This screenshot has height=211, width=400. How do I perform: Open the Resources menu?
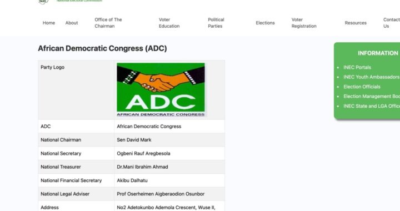pyautogui.click(x=356, y=23)
